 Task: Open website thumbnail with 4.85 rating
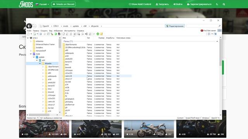[44, 124]
